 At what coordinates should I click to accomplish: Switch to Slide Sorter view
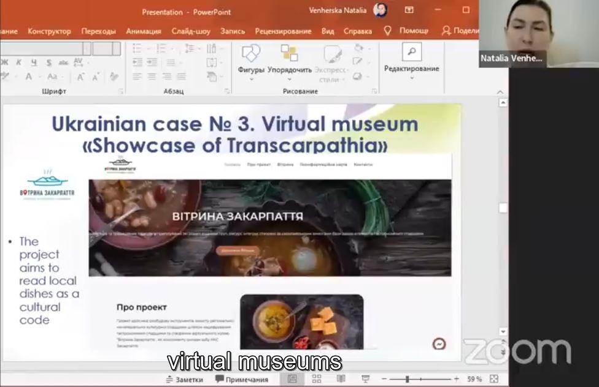[317, 378]
